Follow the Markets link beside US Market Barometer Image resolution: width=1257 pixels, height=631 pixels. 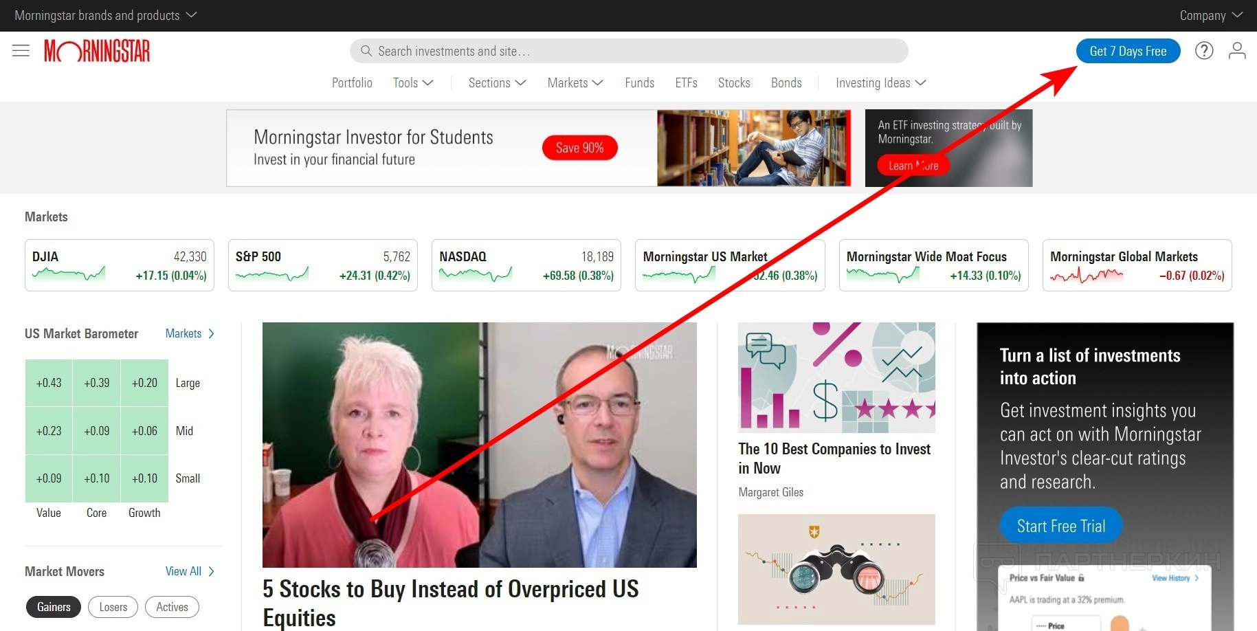click(190, 333)
